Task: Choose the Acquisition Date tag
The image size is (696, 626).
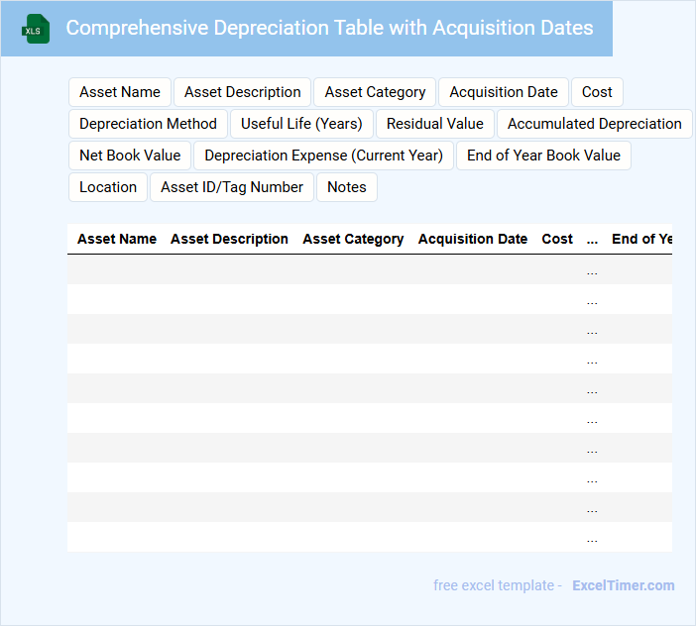Action: [x=504, y=92]
